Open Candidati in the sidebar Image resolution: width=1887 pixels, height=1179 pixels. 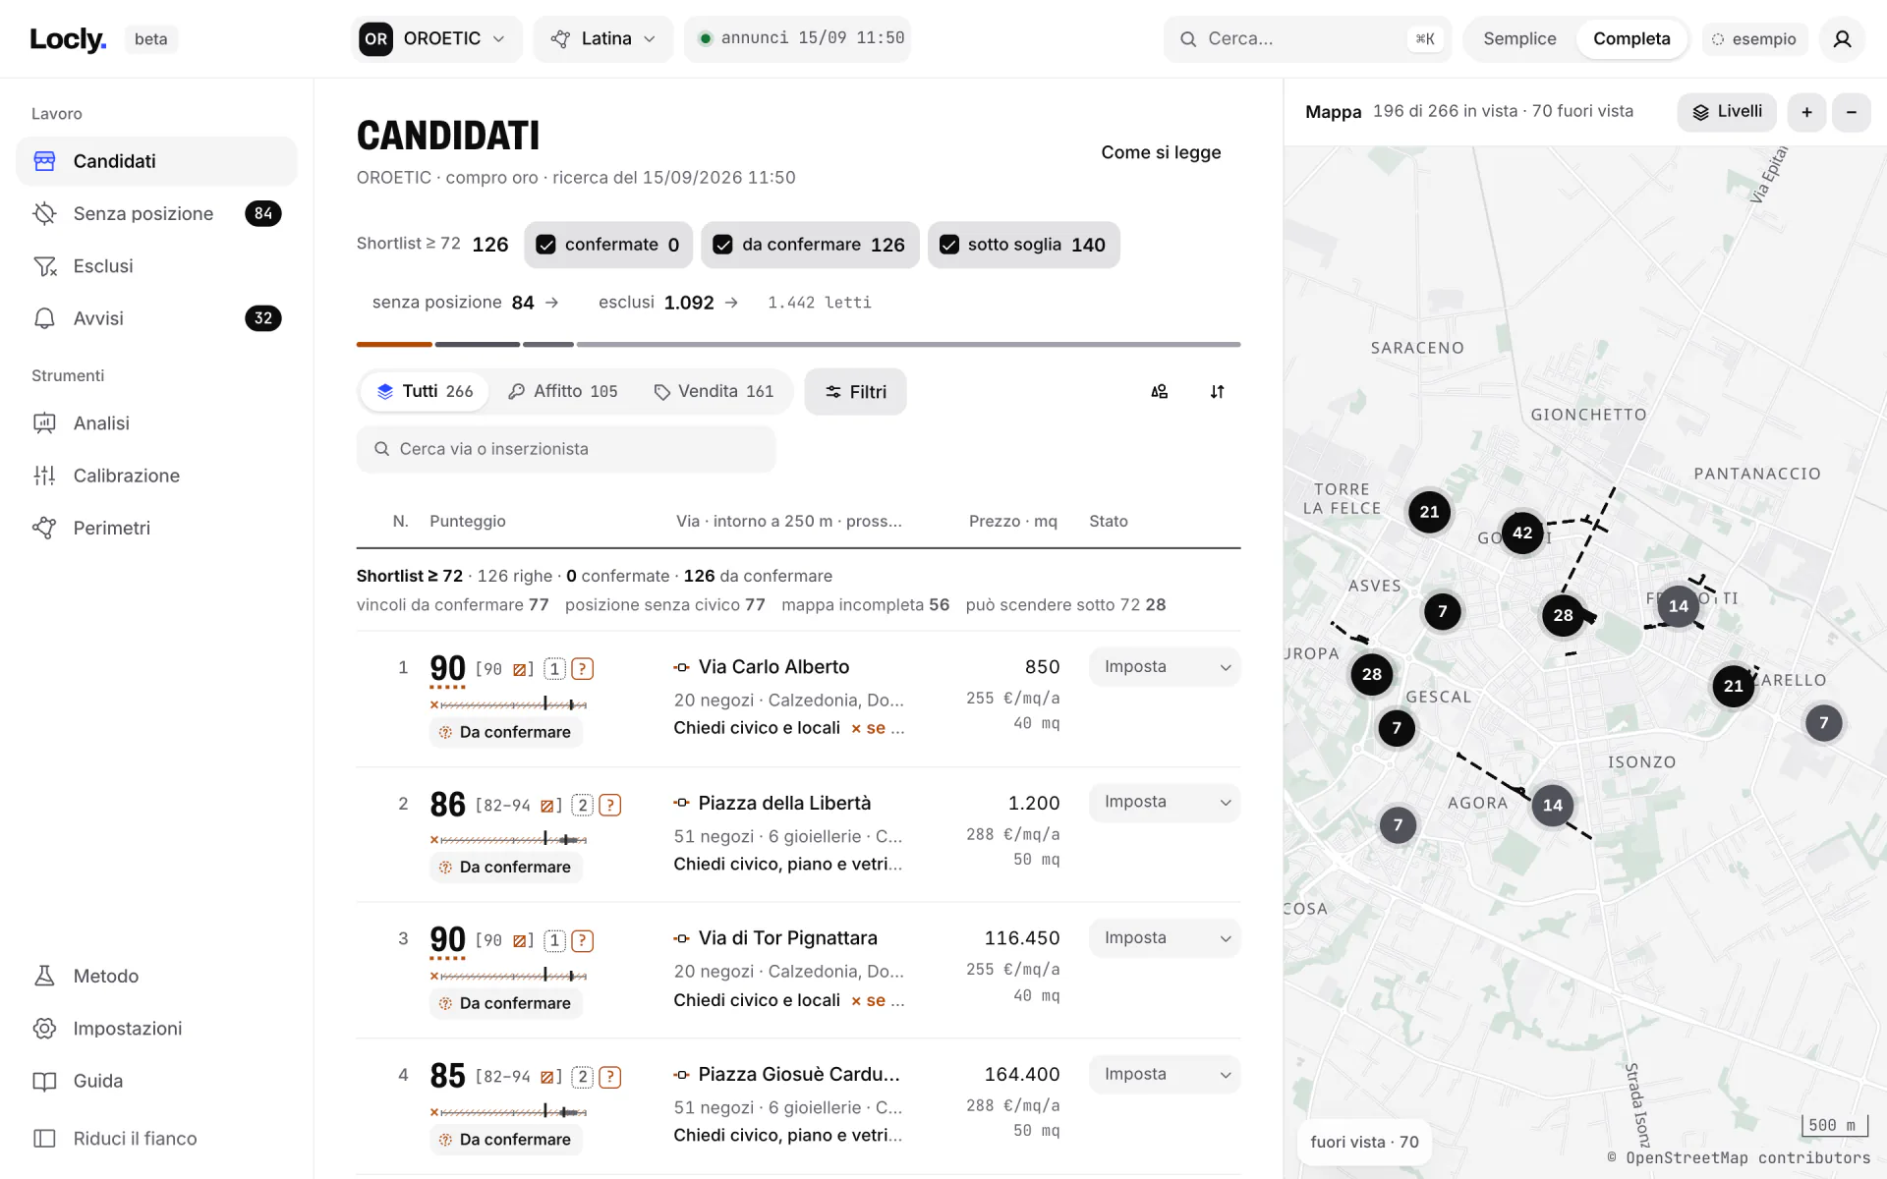point(156,161)
